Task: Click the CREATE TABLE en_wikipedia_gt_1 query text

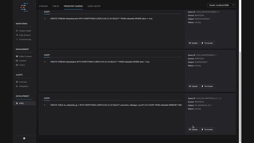Action: 116,105
